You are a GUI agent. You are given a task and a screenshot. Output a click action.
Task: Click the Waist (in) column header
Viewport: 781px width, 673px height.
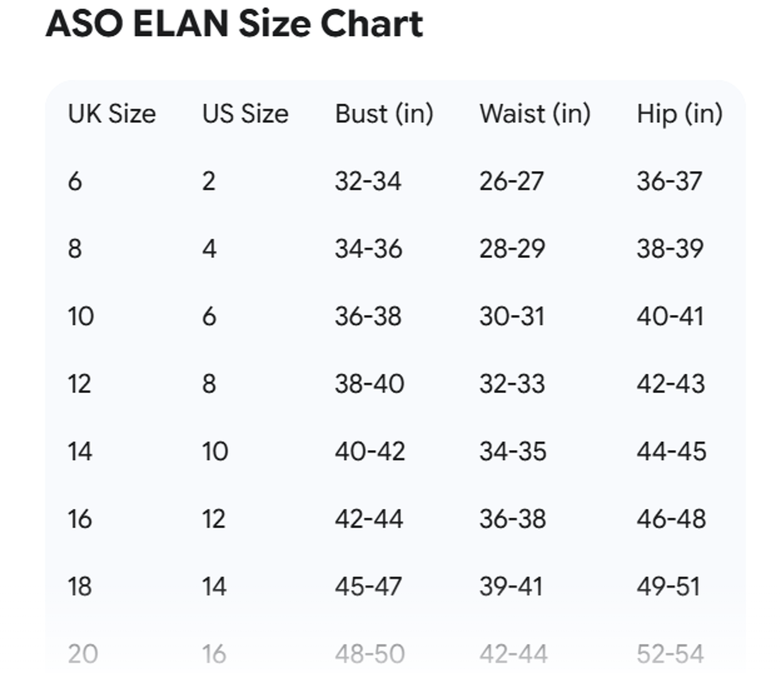pyautogui.click(x=534, y=113)
